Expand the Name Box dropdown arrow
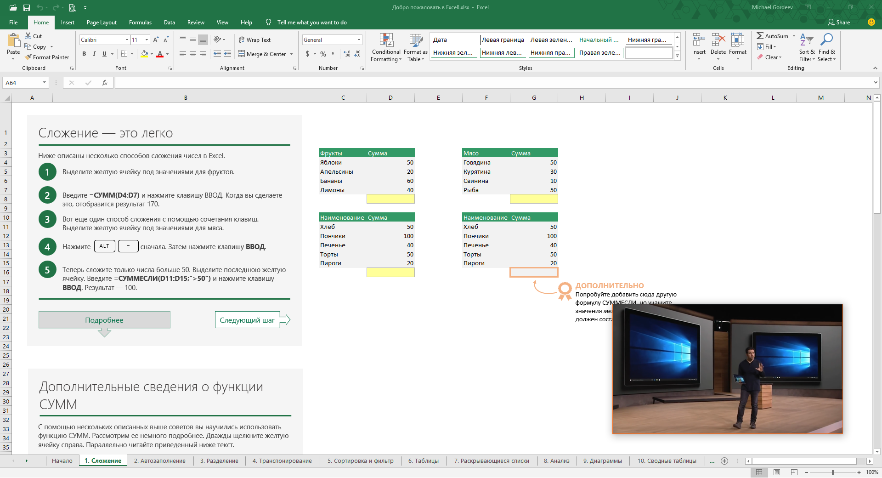Viewport: 882px width, 478px height. (x=44, y=83)
